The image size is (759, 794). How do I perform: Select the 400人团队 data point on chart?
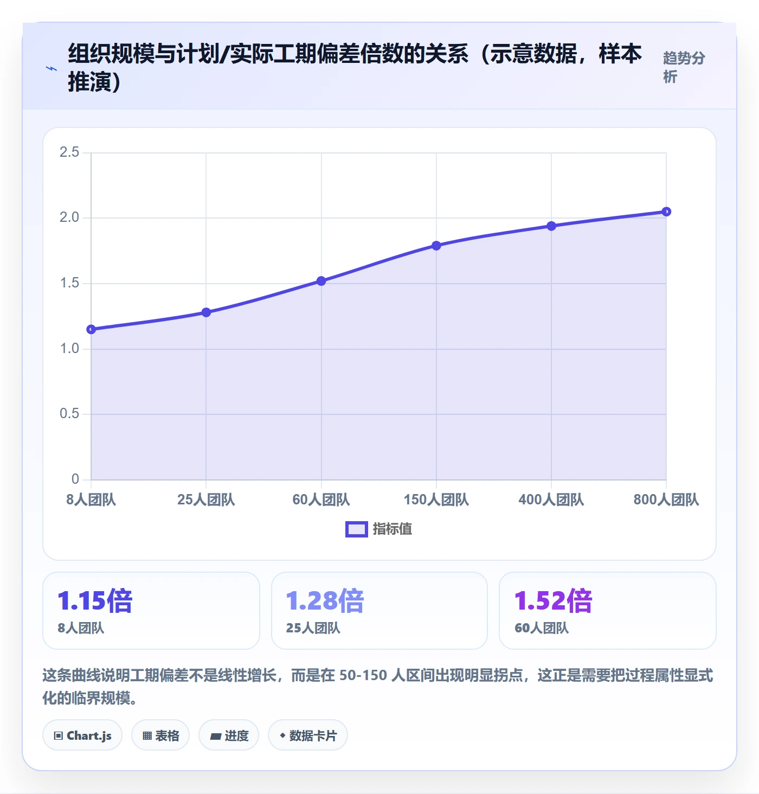point(551,226)
